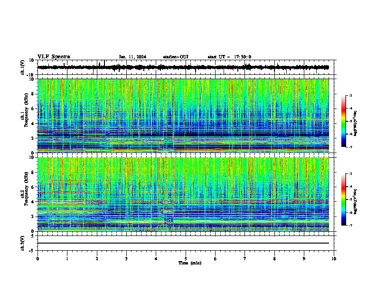
Task: Click the log(PSD) label beside ch.2 color bar
Action: 356,201
